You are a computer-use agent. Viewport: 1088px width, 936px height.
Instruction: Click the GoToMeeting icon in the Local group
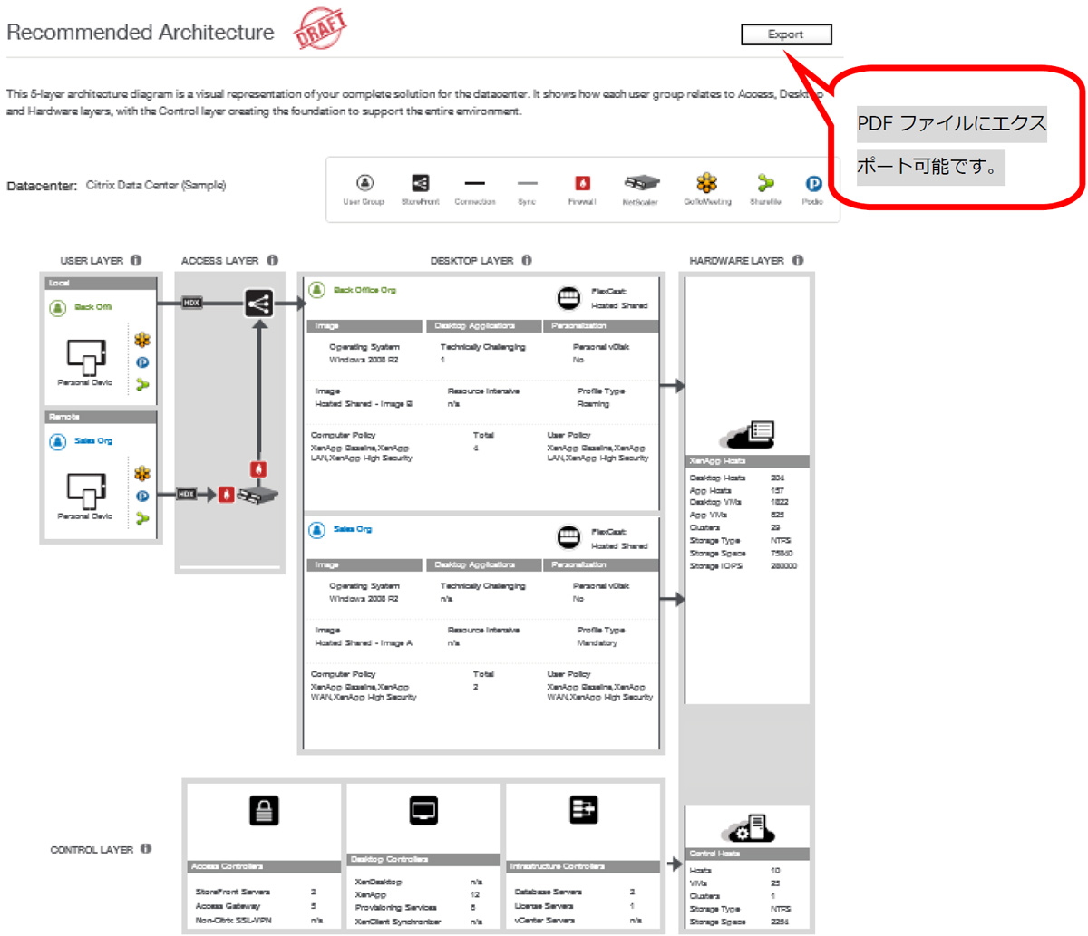(x=142, y=340)
